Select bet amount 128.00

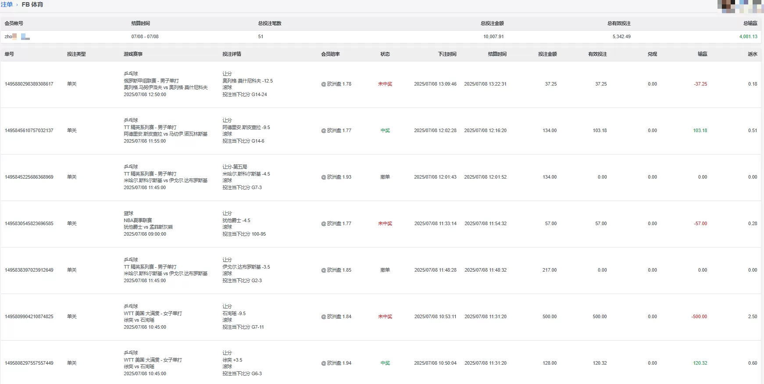pyautogui.click(x=550, y=363)
